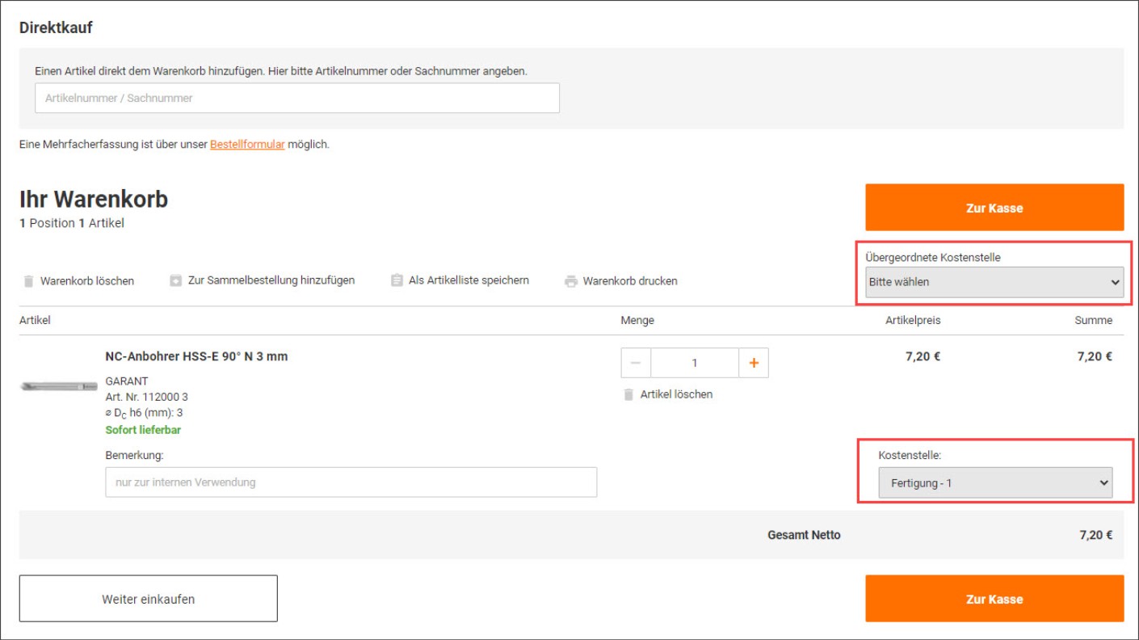Screen dimensions: 1139x640
Task: Click the trash icon beside Warenkorb löschen
Action: [29, 281]
